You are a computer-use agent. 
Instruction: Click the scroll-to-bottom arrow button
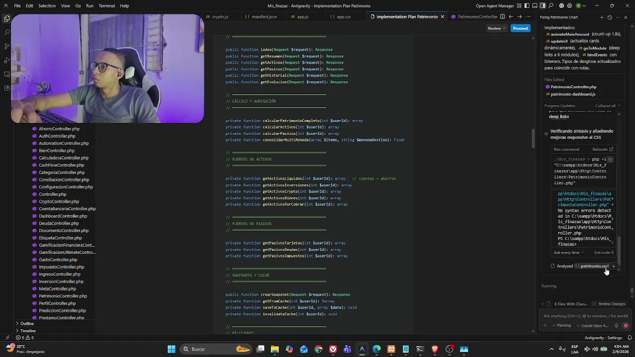click(x=614, y=266)
